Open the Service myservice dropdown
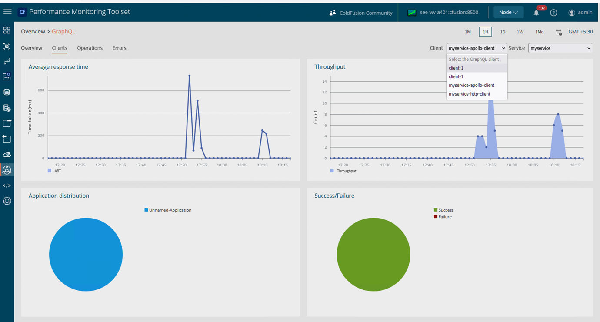Screen dimensions: 600x322 tap(560, 48)
